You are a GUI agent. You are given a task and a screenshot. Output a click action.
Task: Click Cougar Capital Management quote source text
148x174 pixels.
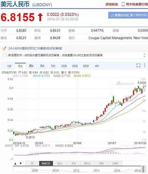[118, 38]
